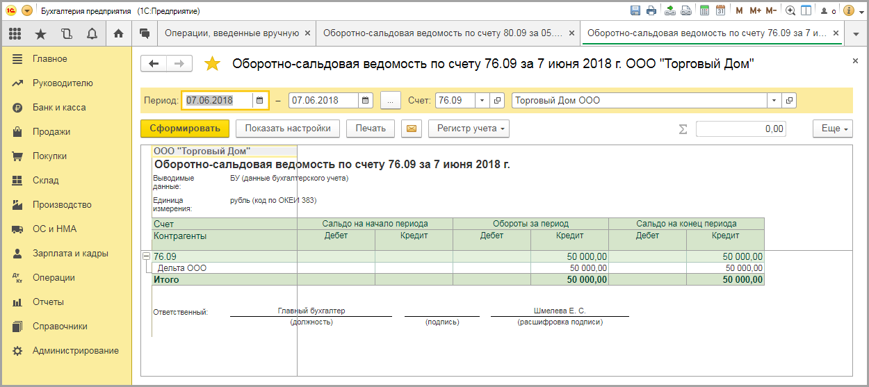869x387 pixels.
Task: Click the Get link icon with green arrow
Action: click(x=670, y=10)
